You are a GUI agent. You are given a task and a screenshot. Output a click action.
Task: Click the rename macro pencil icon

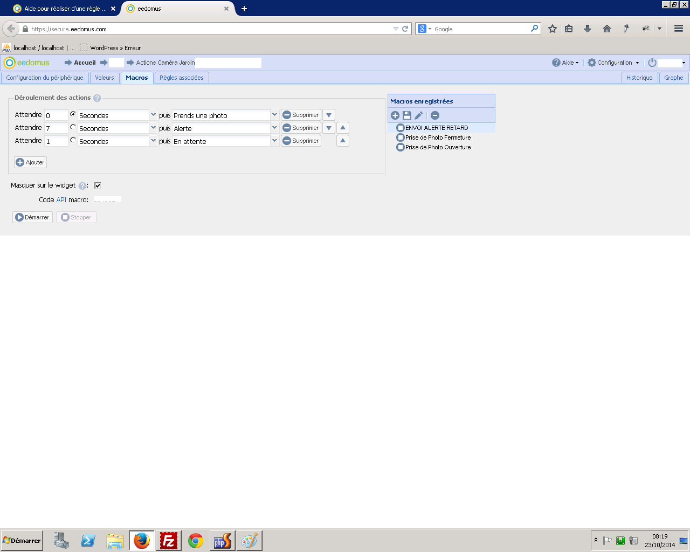pyautogui.click(x=419, y=115)
